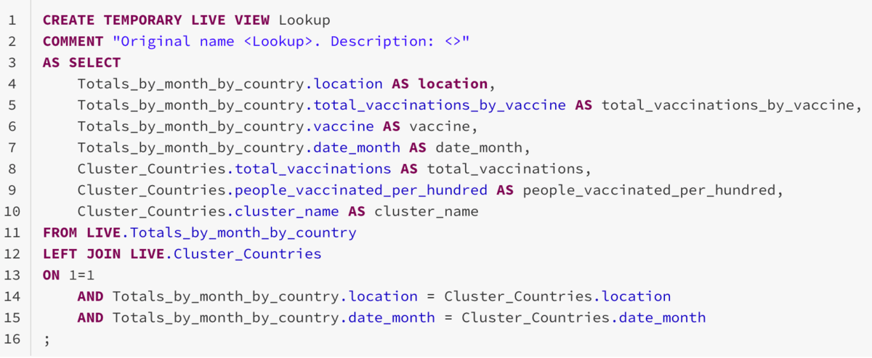Click the .total_vaccinations_by_vaccine column on line 5

435,105
